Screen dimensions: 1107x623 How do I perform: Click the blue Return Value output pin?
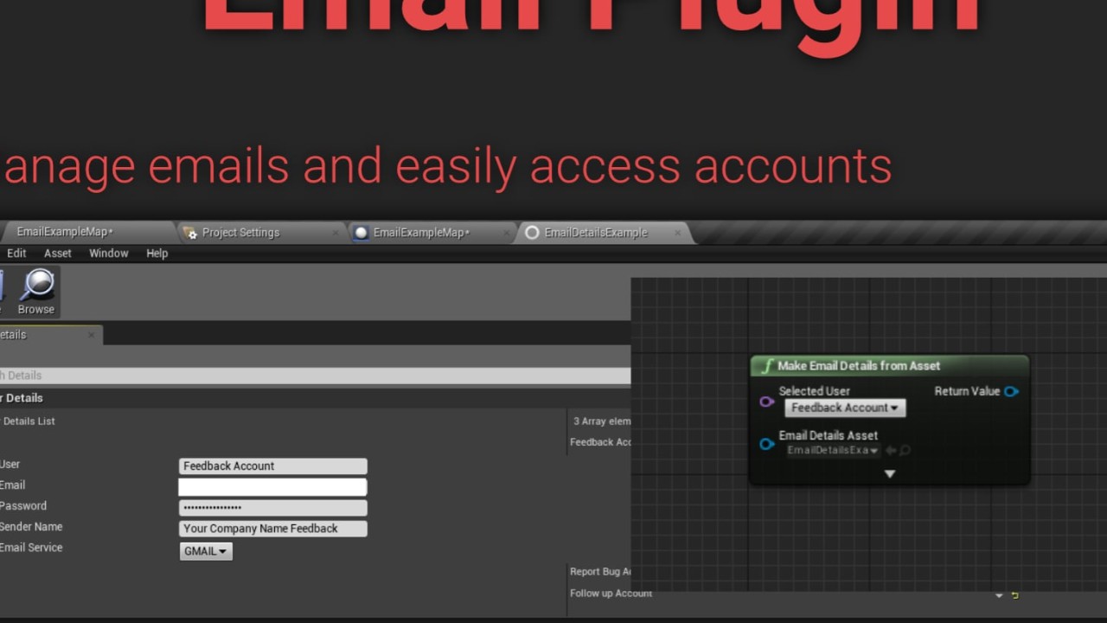1011,391
